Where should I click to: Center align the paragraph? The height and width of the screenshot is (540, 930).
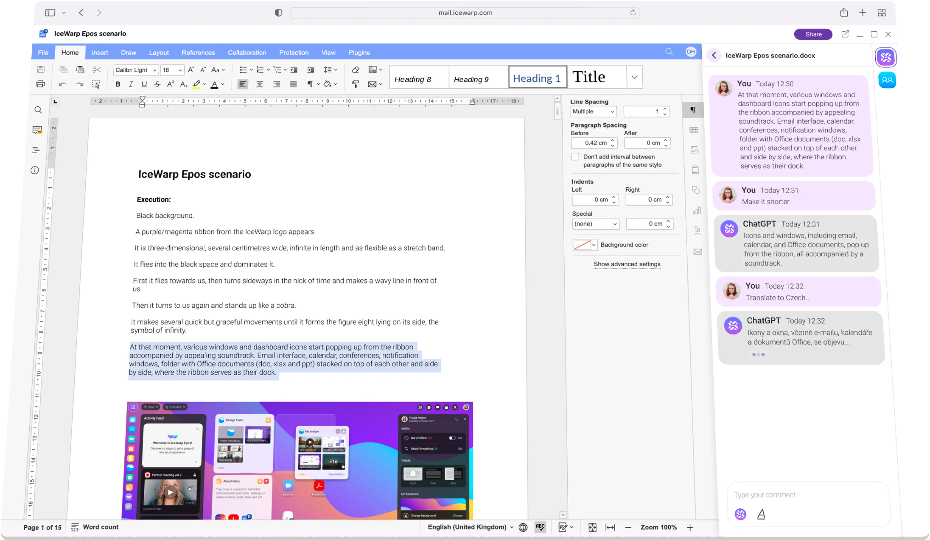(x=259, y=84)
